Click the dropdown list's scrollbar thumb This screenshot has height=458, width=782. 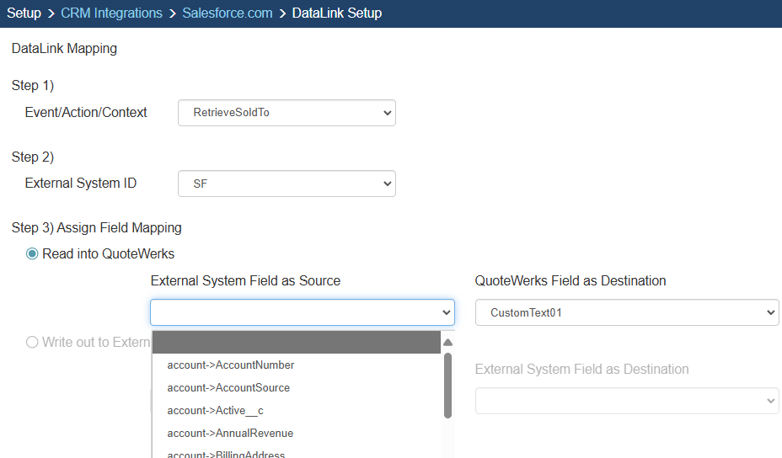[447, 385]
